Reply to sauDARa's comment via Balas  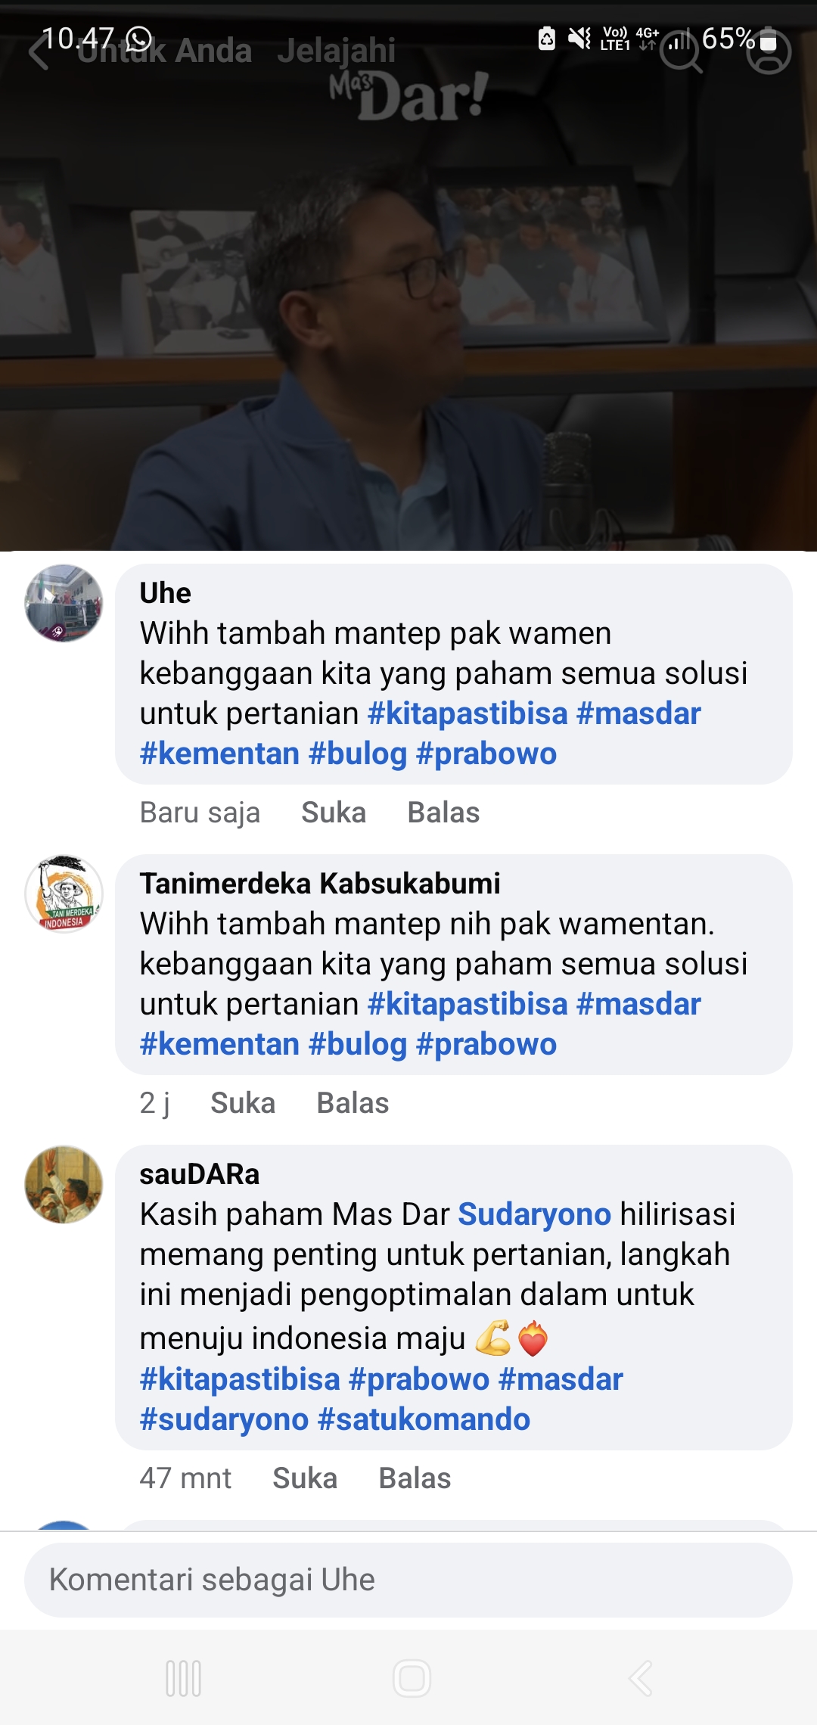[415, 1478]
